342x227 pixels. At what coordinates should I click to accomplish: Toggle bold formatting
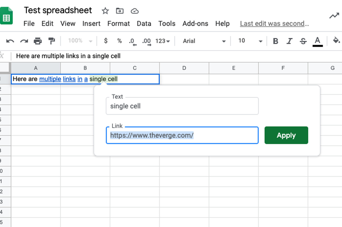coord(275,41)
